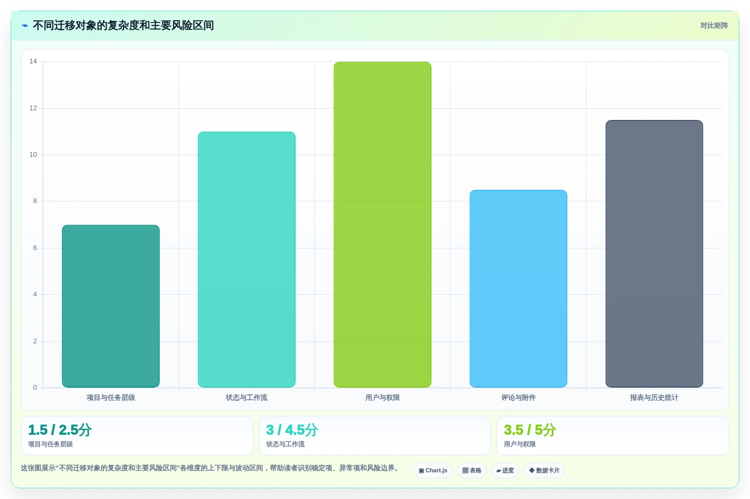Click the Chart.js tag chip
The width and height of the screenshot is (750, 499).
(433, 470)
